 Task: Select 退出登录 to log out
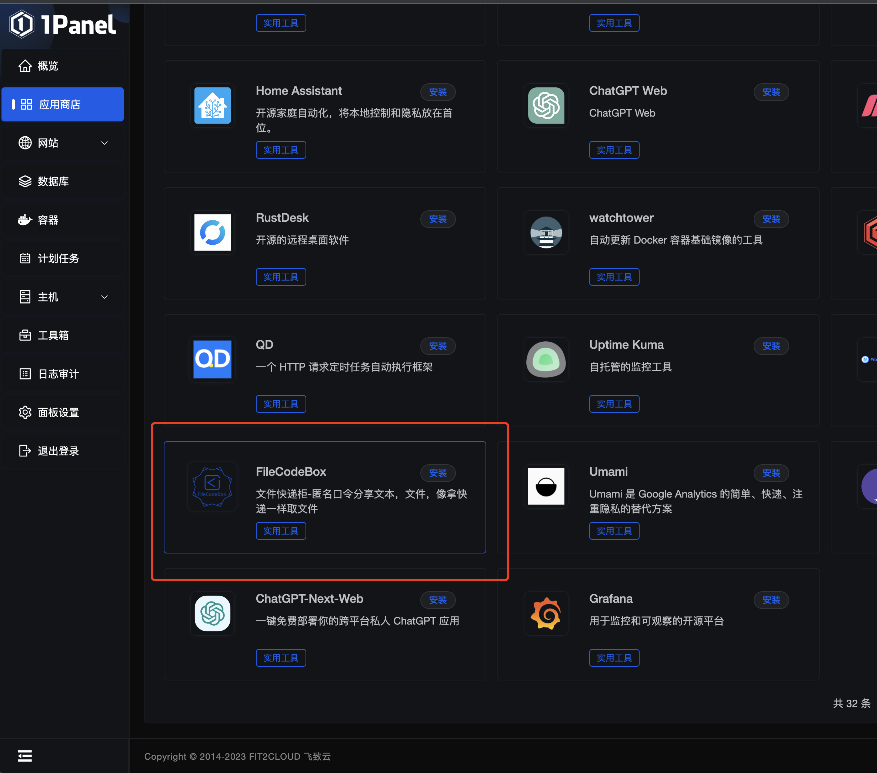(x=59, y=451)
